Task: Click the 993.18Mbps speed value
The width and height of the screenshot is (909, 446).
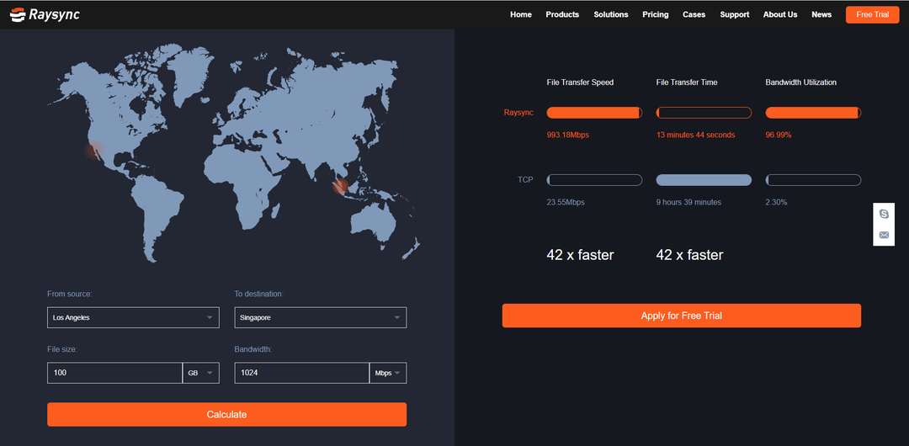Action: [x=567, y=135]
